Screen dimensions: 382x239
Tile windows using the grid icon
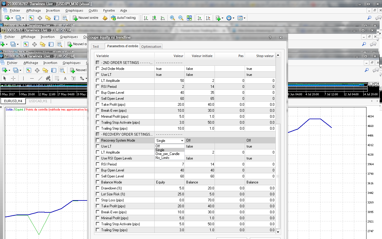point(189,18)
